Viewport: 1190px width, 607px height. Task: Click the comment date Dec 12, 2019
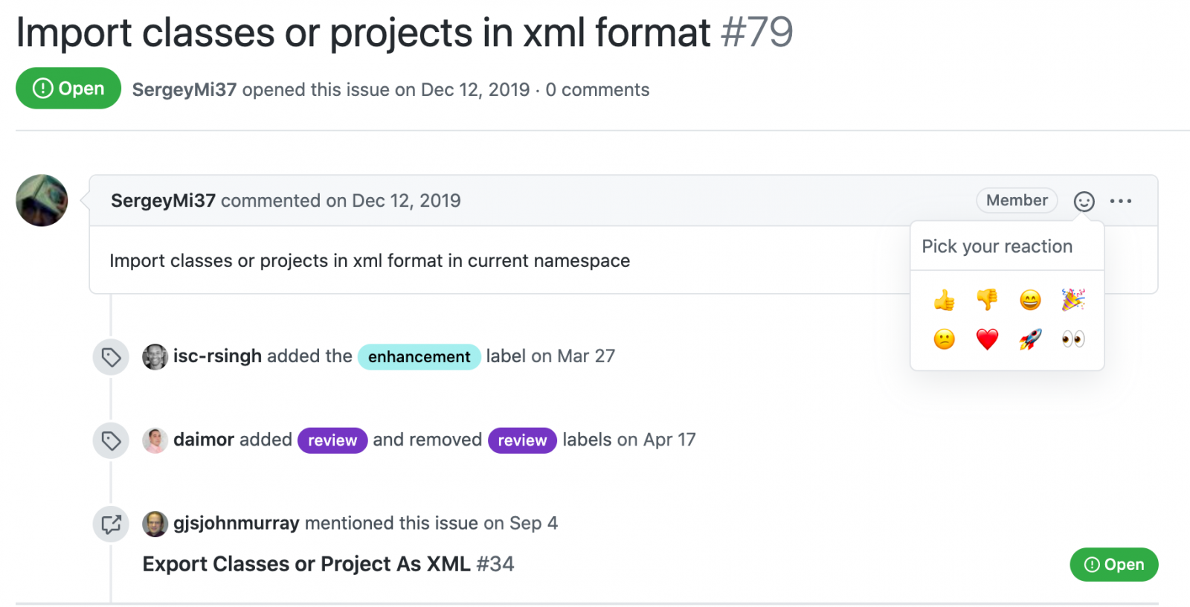[x=406, y=201]
